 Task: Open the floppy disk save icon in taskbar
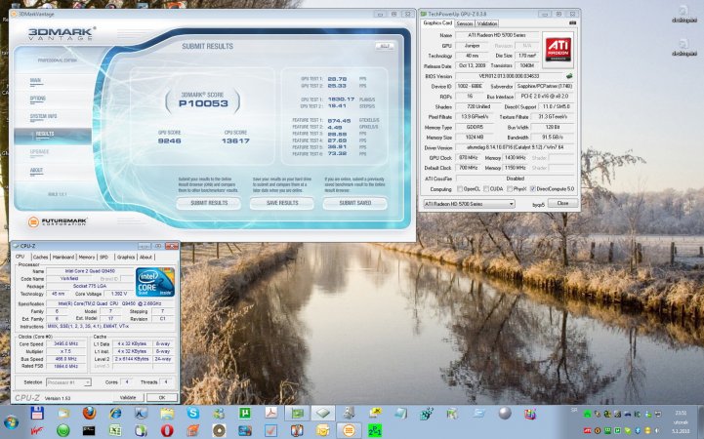37,413
